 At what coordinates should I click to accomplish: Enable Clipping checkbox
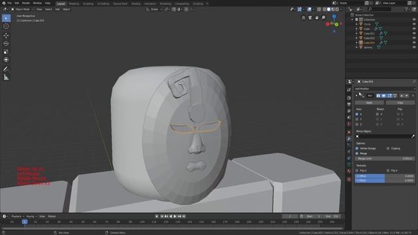coord(388,148)
